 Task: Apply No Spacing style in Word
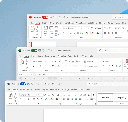(121, 97)
